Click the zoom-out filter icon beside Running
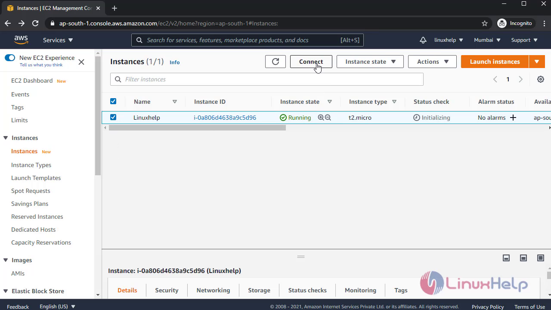The height and width of the screenshot is (310, 551). pos(328,118)
